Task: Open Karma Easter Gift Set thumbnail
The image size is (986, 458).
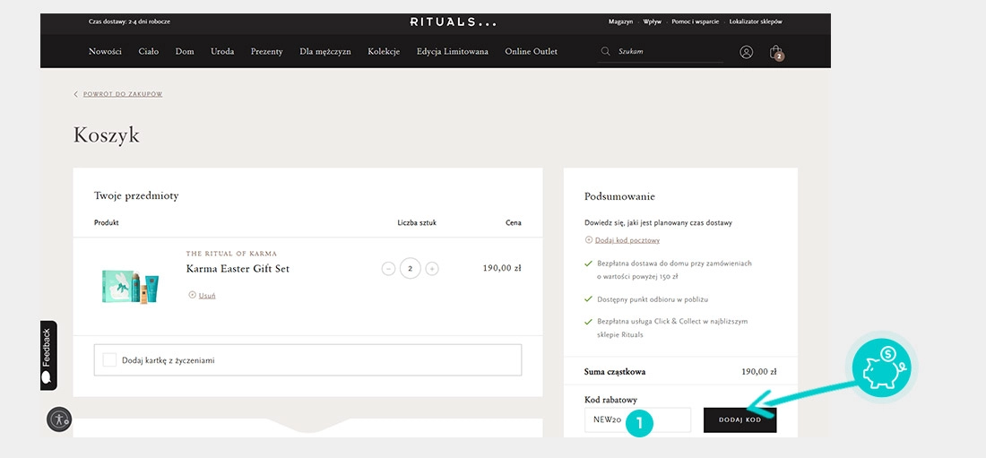Action: (130, 287)
